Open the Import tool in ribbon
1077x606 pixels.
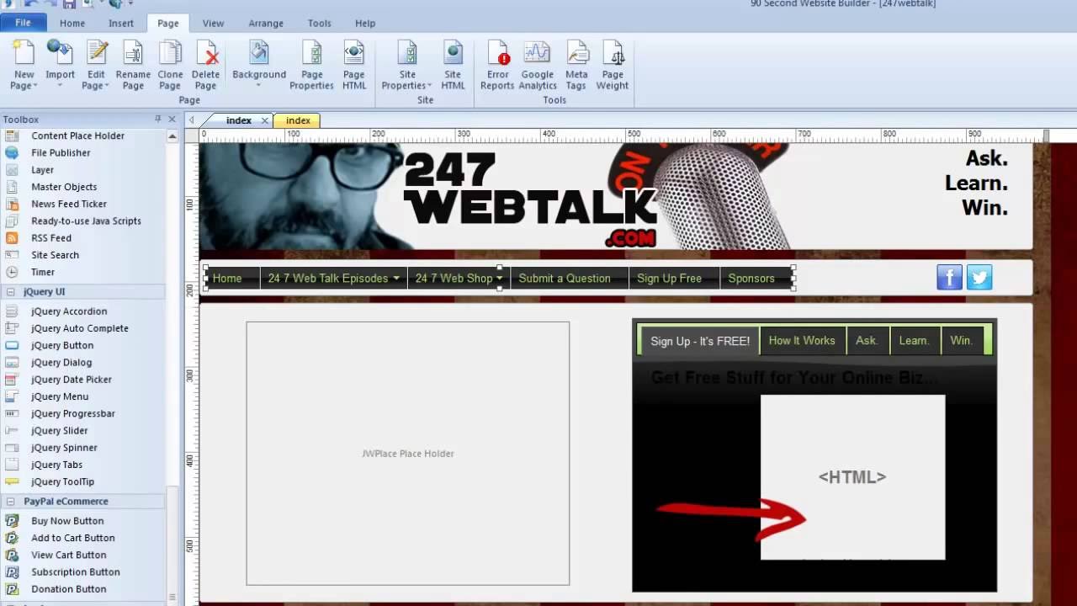60,65
